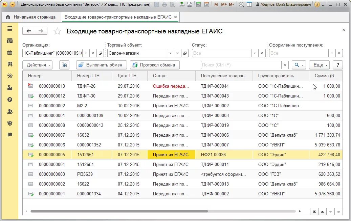
Task: Click the M- memory subtract button
Action: click(x=232, y=4)
